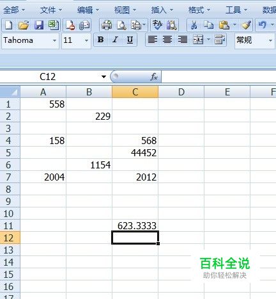The width and height of the screenshot is (276, 299).
Task: Select the selected empty cell C12
Action: [135, 238]
